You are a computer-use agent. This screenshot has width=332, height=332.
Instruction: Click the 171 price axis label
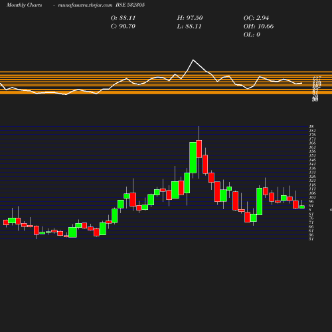click(x=312, y=139)
